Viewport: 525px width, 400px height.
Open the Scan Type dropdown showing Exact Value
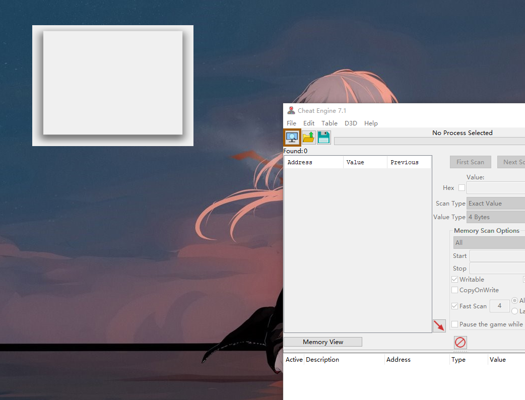[496, 203]
